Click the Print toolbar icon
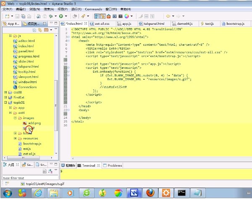Image resolution: width=252 pixels, height=199 pixels. pos(29,16)
